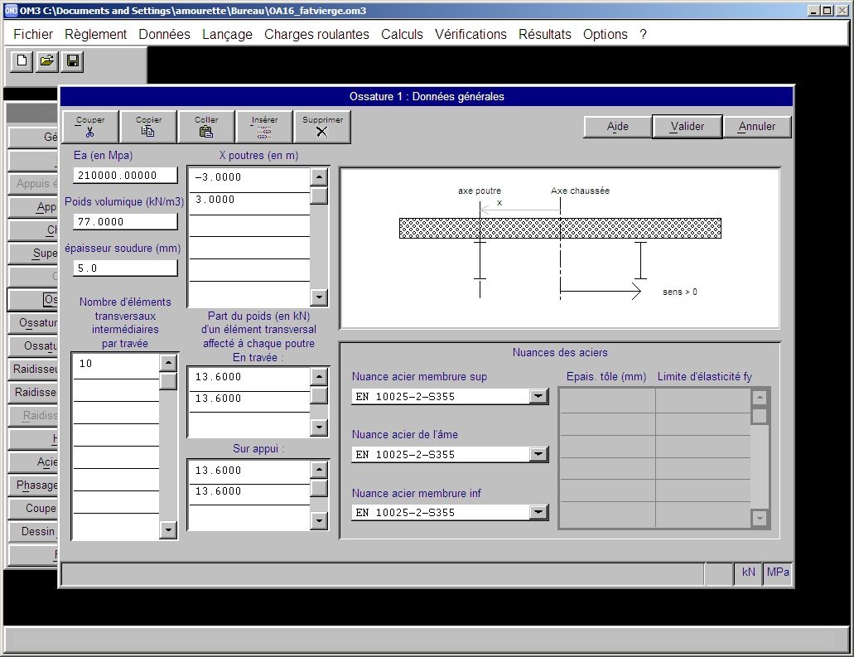This screenshot has width=854, height=657.
Task: Click the kN unit indicator
Action: click(748, 572)
